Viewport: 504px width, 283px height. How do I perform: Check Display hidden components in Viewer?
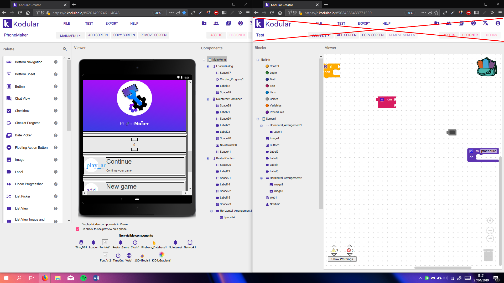click(77, 224)
